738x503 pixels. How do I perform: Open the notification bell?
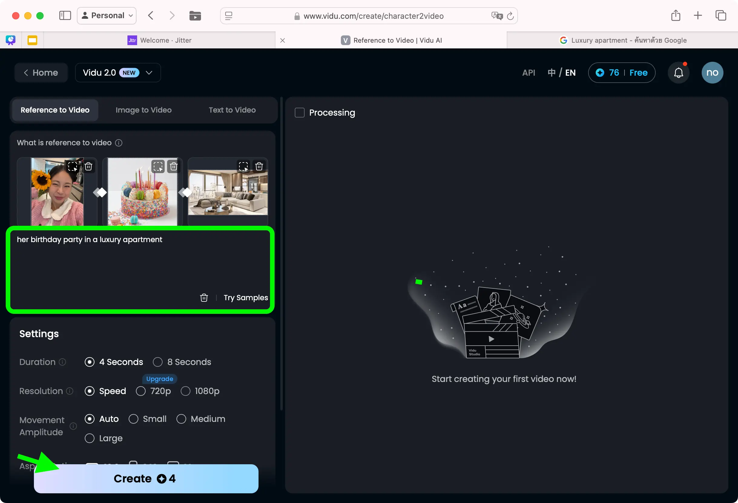(x=678, y=73)
